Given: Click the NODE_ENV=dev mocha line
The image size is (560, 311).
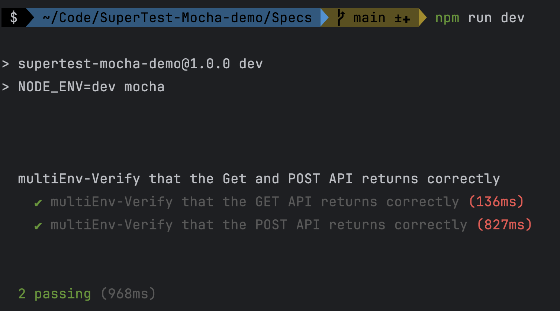Looking at the screenshot, I should pos(91,87).
